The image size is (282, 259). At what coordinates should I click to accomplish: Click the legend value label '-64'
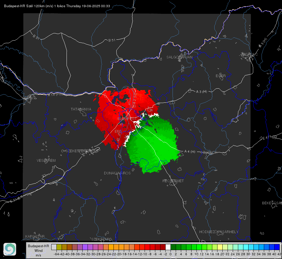56,254
